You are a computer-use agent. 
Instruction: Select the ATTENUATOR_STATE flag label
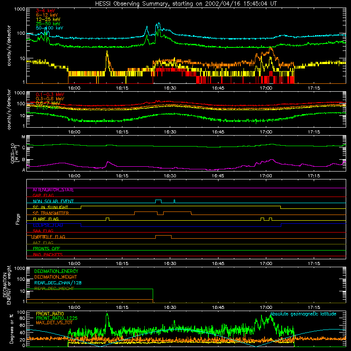pyautogui.click(x=53, y=190)
